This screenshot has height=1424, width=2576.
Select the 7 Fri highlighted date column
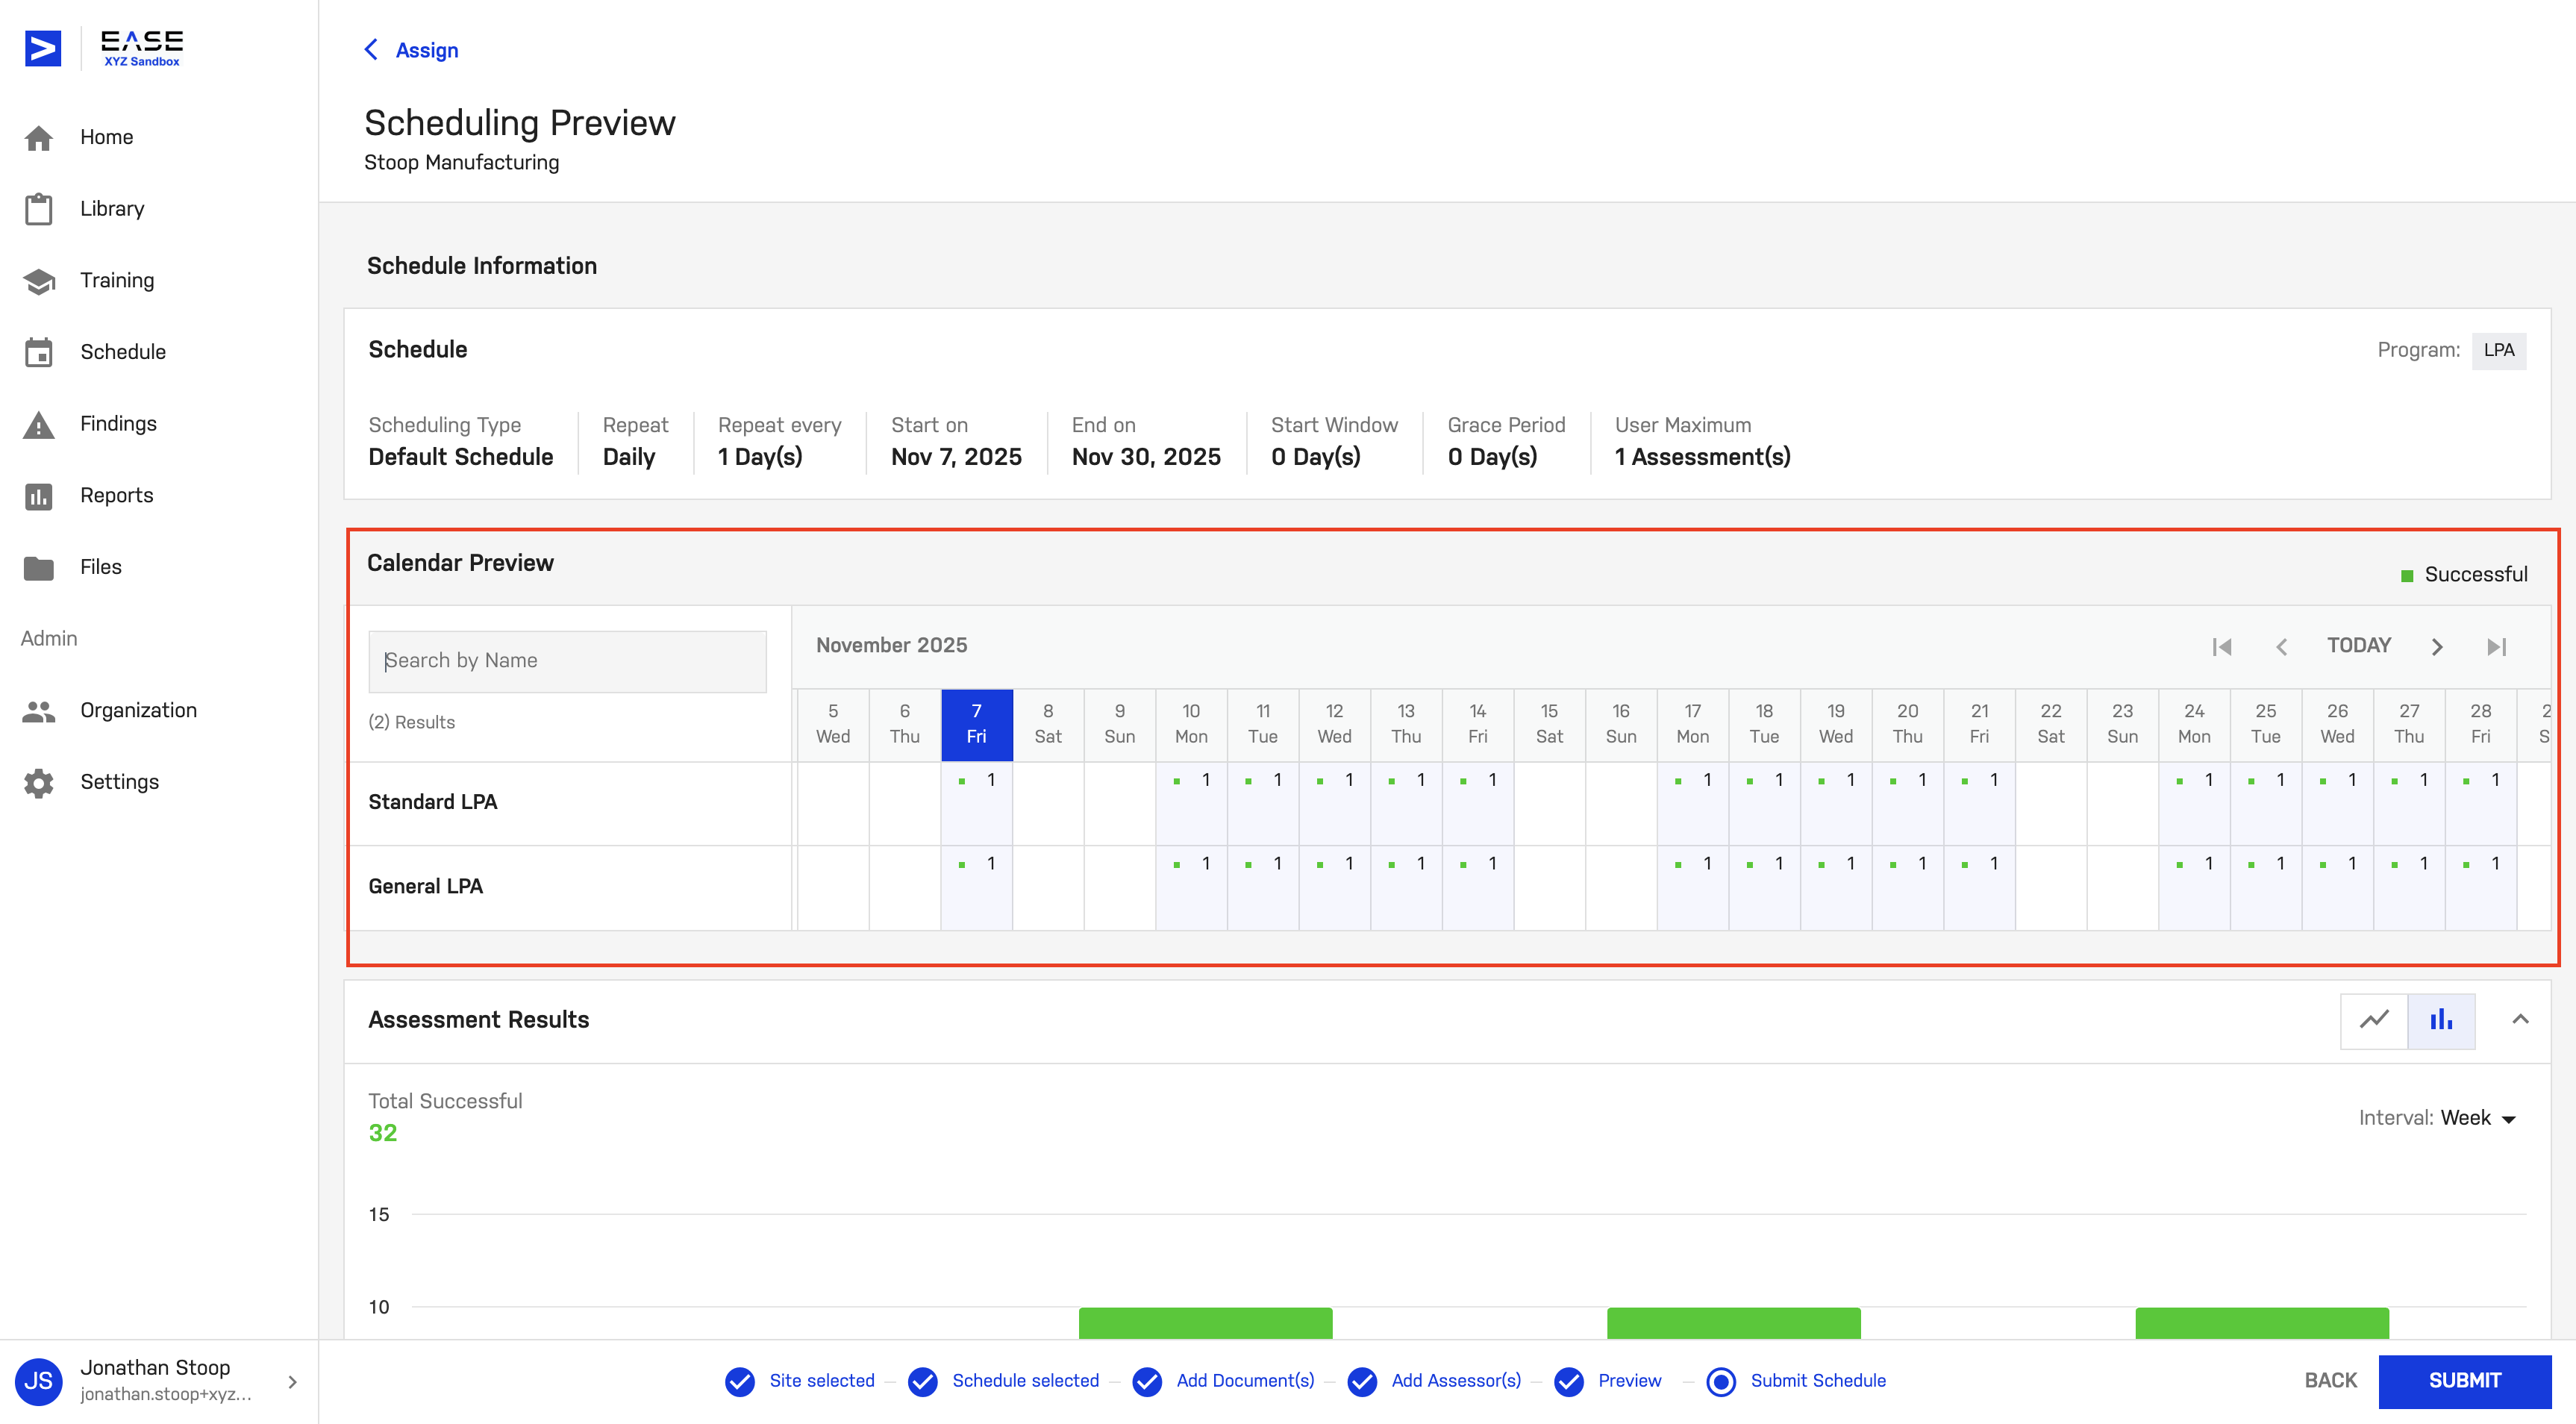[x=976, y=724]
